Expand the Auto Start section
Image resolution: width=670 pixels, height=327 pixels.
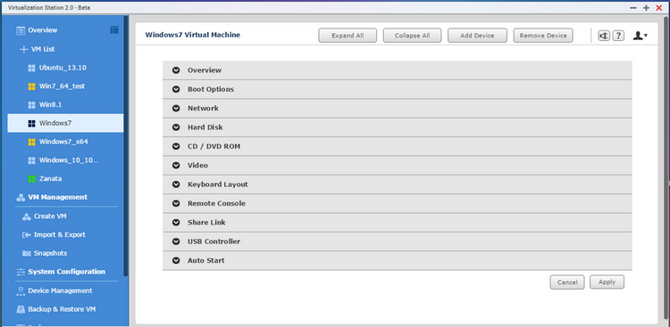398,260
